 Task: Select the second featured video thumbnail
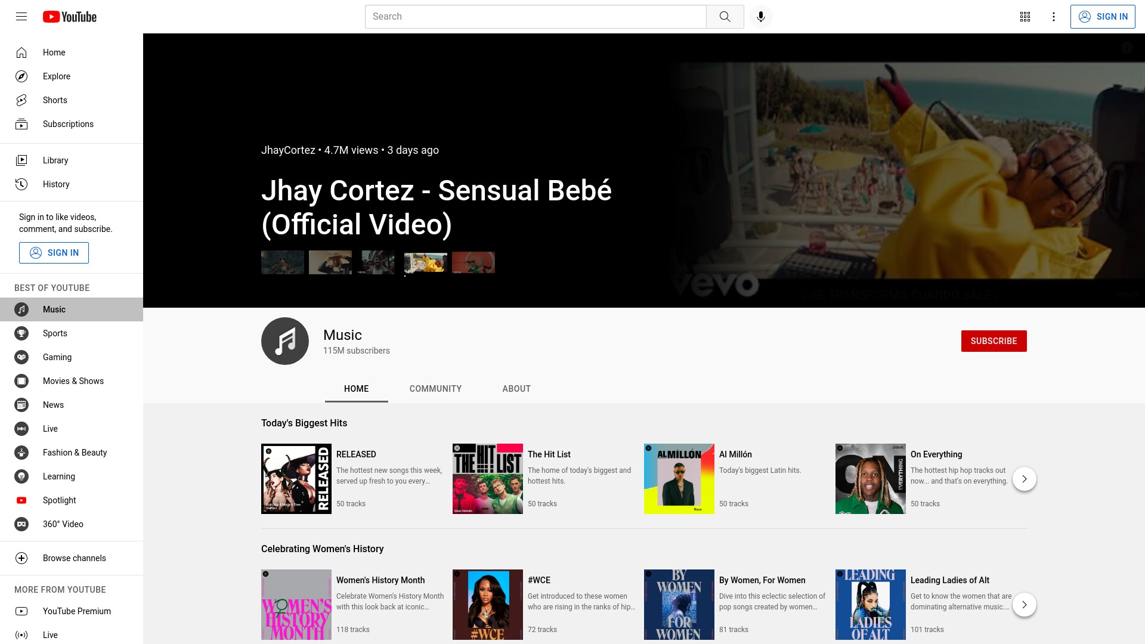pyautogui.click(x=330, y=262)
